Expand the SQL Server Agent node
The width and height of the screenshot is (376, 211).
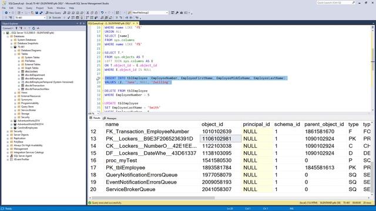tap(8, 156)
